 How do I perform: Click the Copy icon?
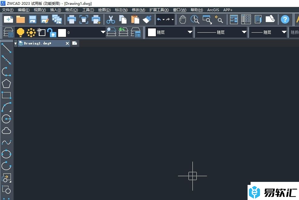click(x=123, y=19)
